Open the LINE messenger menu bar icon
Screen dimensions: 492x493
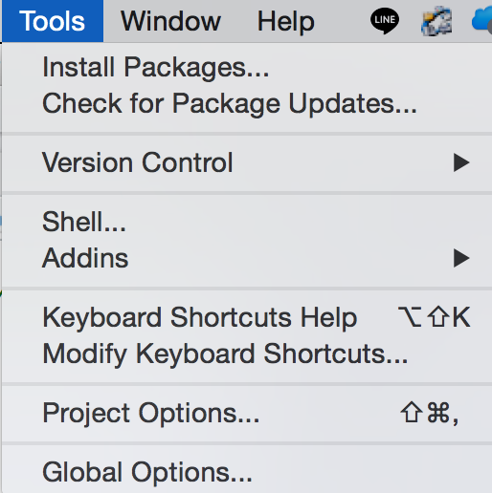385,21
